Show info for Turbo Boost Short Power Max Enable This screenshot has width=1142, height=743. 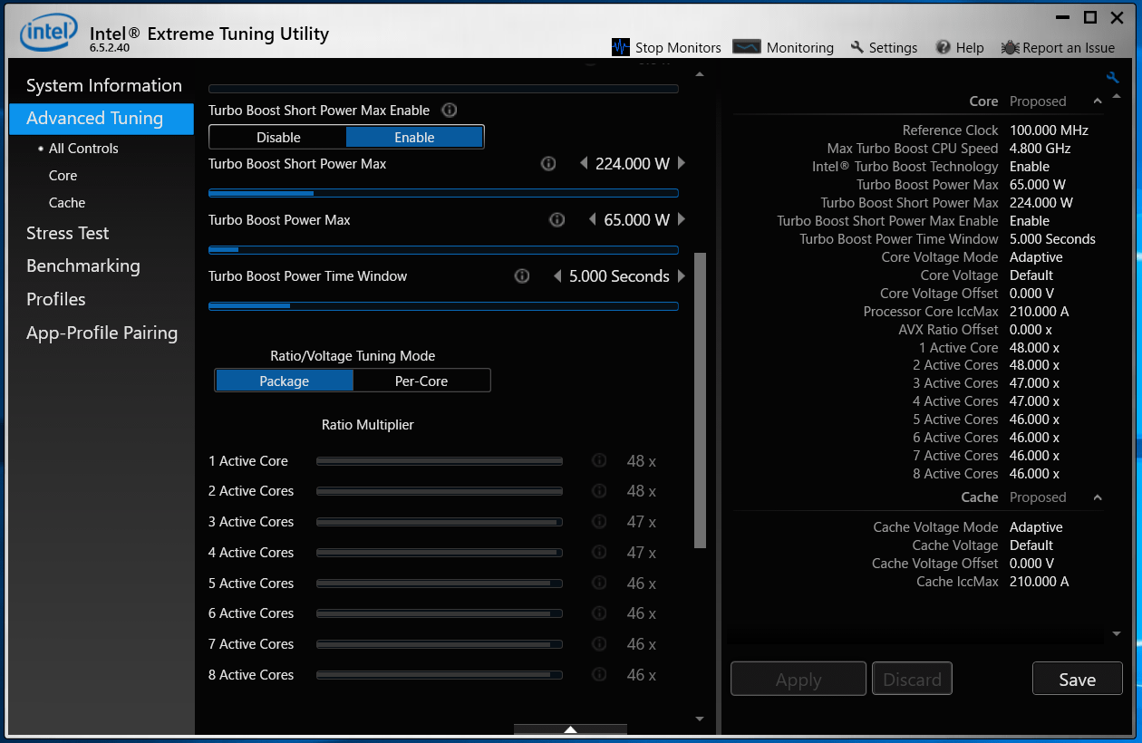[449, 111]
